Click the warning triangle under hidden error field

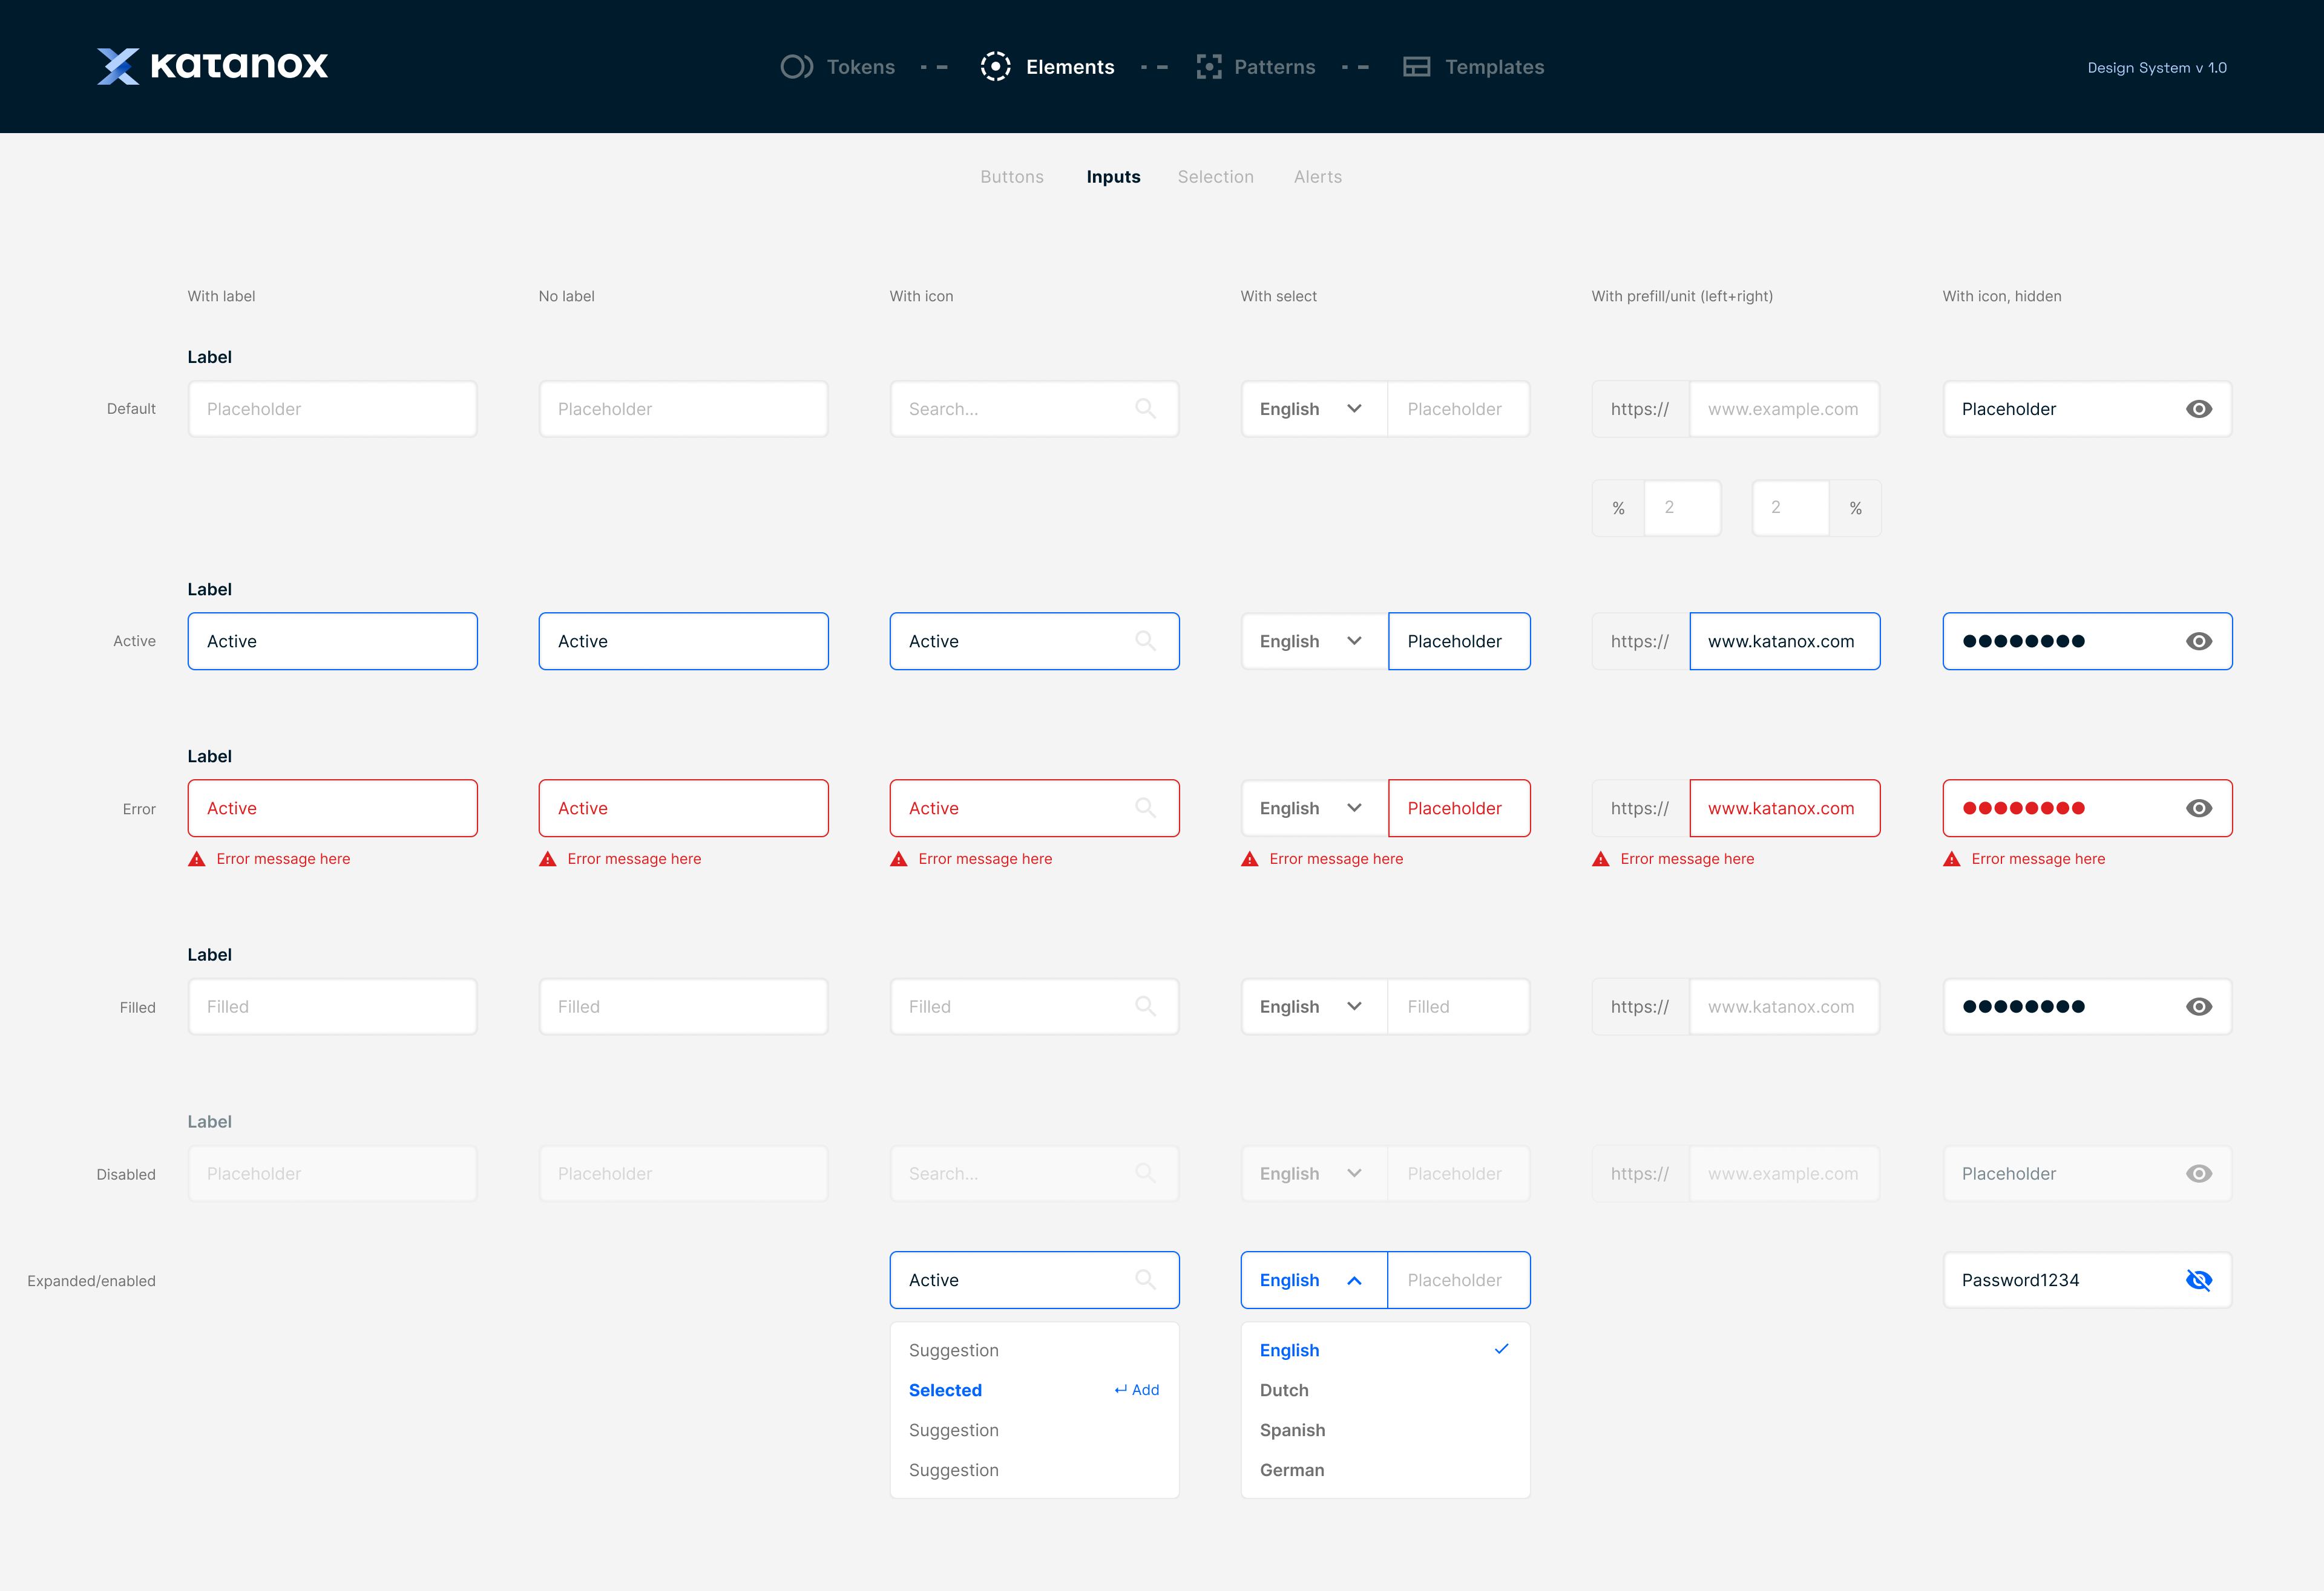click(x=1952, y=858)
